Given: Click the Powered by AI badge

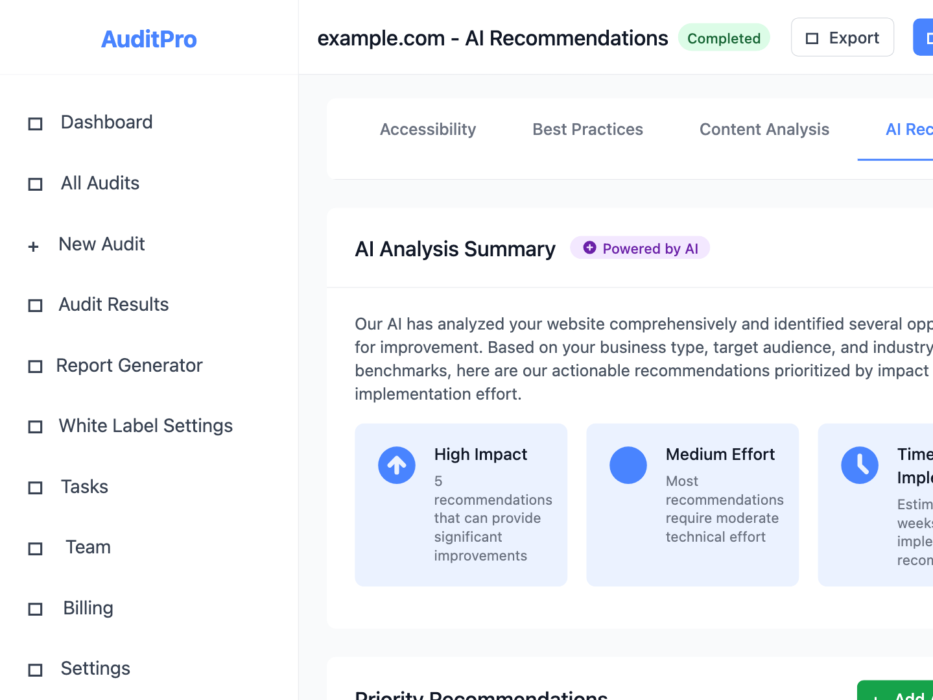Looking at the screenshot, I should [x=640, y=248].
